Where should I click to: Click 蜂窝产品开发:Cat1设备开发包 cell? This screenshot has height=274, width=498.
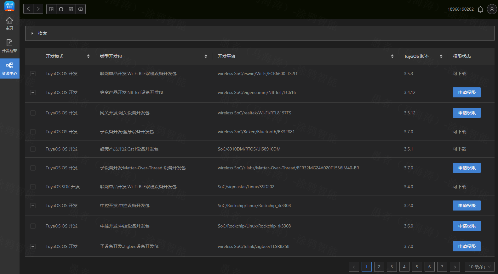[129, 149]
